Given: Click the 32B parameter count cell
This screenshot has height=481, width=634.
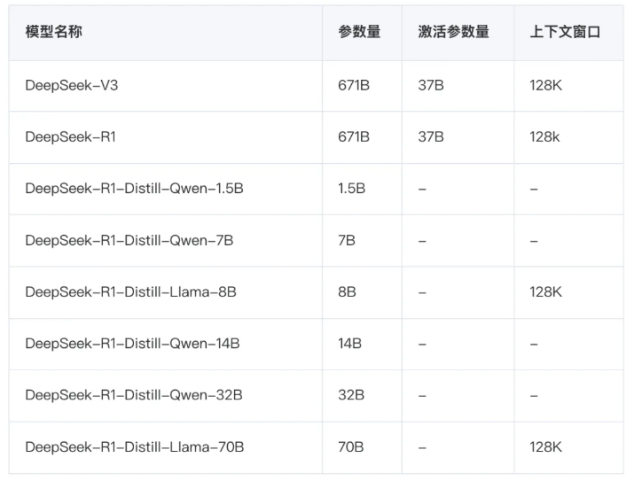Looking at the screenshot, I should (351, 395).
